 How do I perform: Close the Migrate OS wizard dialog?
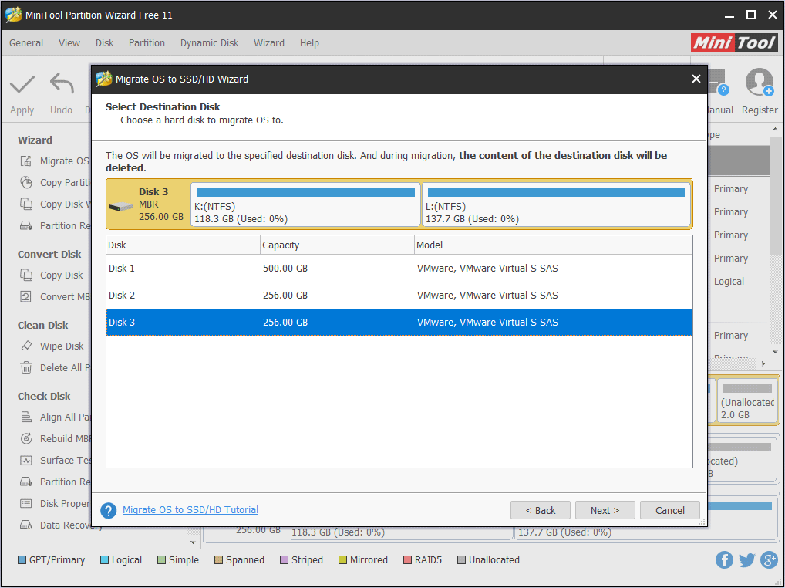[696, 79]
